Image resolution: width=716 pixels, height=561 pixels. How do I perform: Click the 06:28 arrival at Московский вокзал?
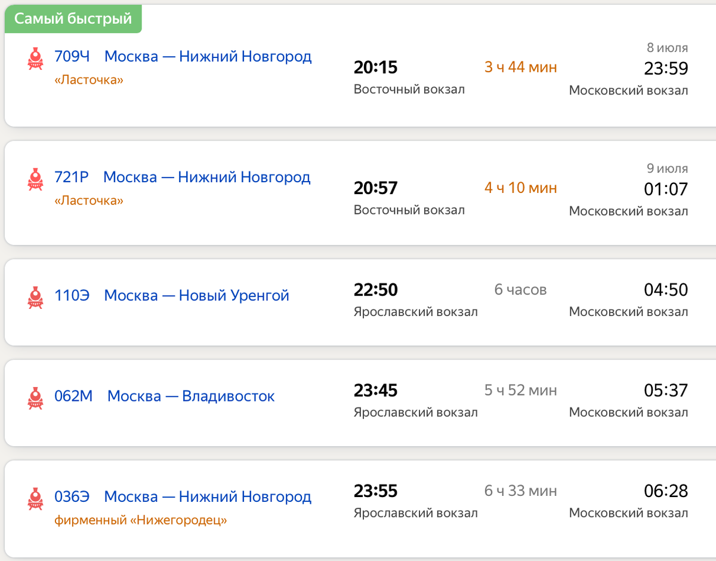click(666, 491)
